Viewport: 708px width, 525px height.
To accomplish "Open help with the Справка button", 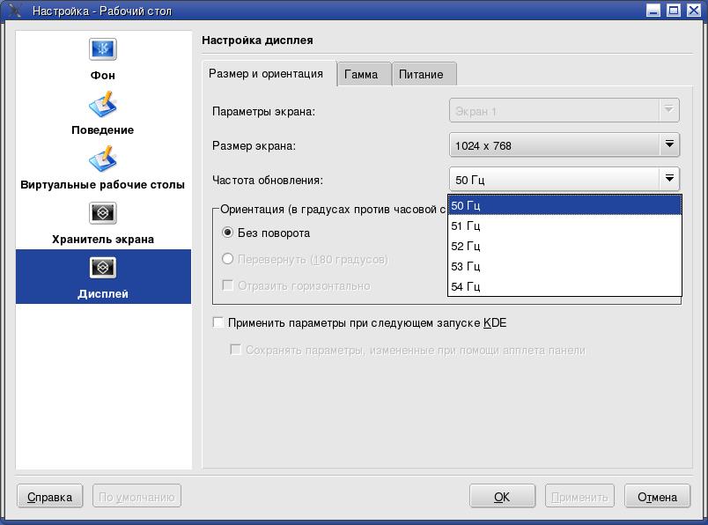I will (49, 497).
